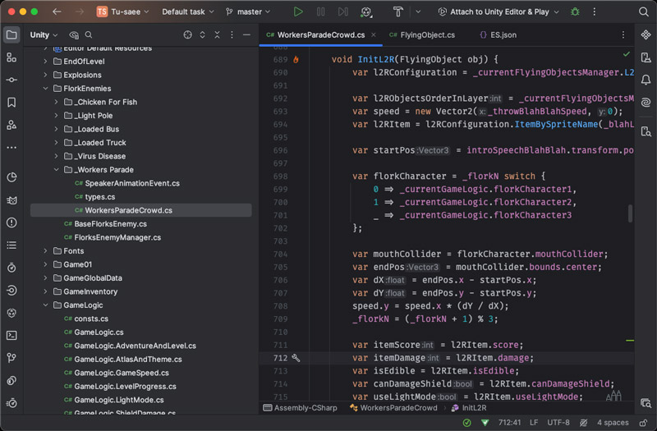Open the Problems tool window icon
This screenshot has height=431, width=657.
(11, 222)
